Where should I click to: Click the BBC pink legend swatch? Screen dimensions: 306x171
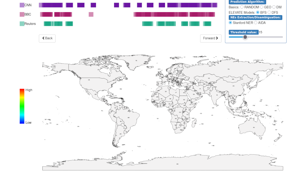pos(22,14)
